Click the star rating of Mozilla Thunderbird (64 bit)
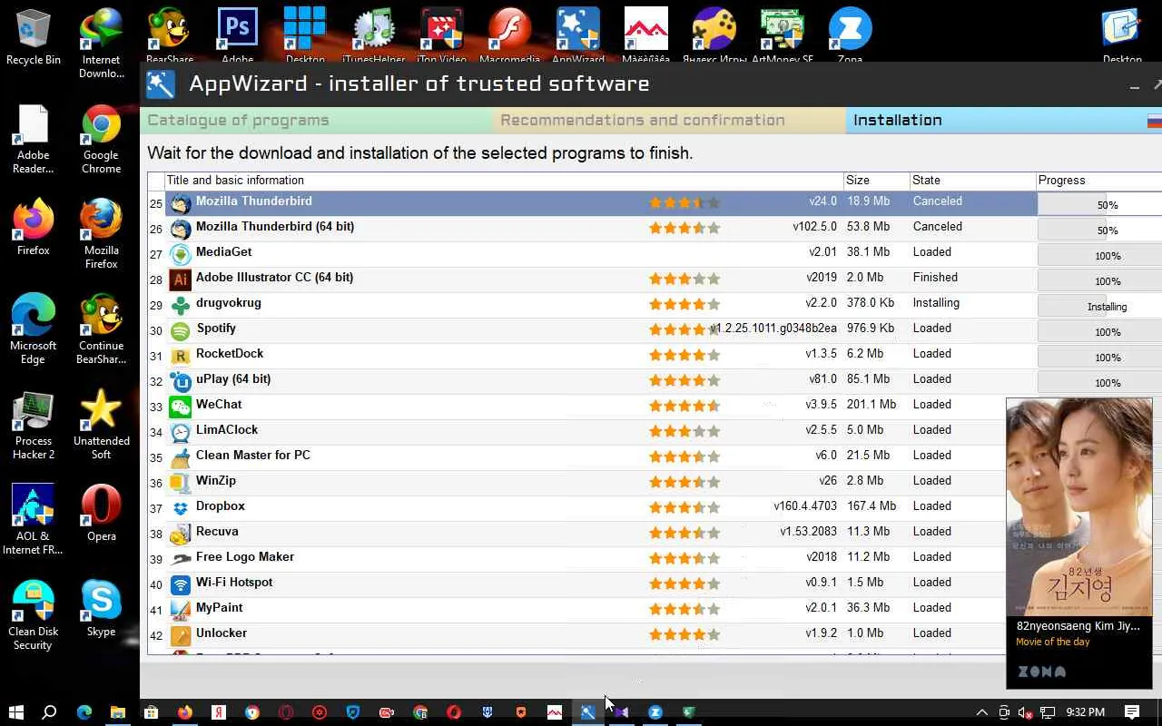Screen dimensions: 1162x726 684,229
